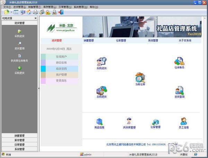The image size is (208, 158).
Task: Click the home house toolbar icon
Action: tap(29, 12)
